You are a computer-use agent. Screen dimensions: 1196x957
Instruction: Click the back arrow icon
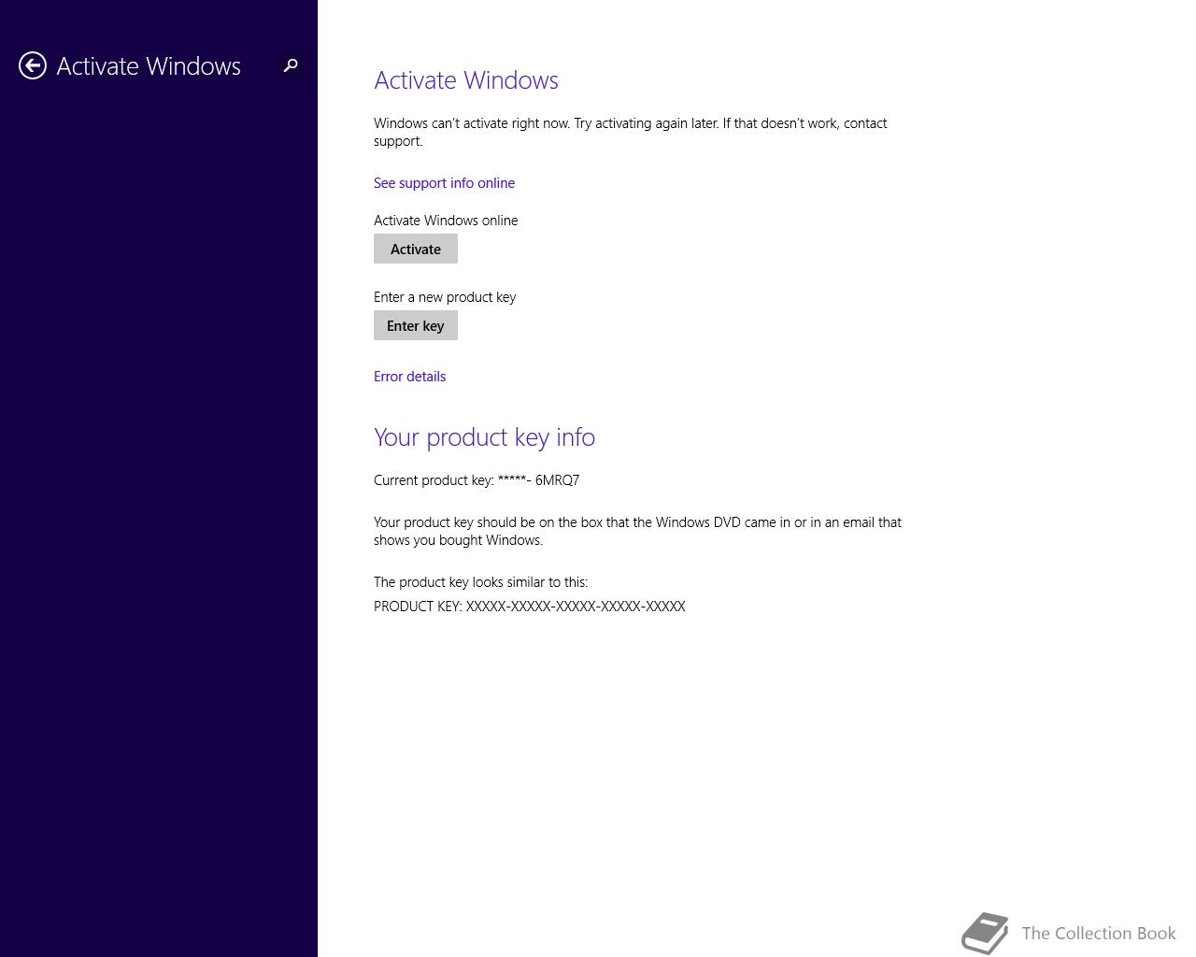click(x=33, y=65)
